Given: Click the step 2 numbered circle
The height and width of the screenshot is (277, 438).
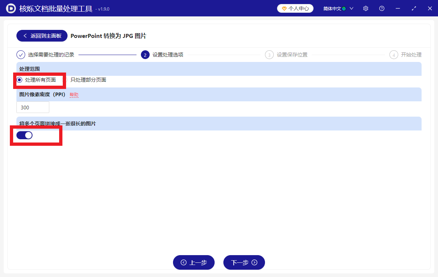Looking at the screenshot, I should tap(145, 54).
